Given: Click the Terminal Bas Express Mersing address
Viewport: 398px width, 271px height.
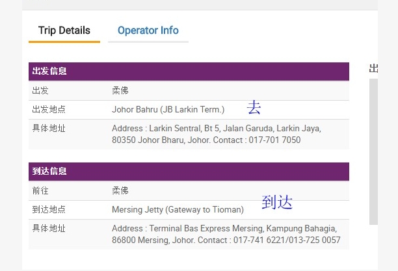Looking at the screenshot, I should [226, 234].
